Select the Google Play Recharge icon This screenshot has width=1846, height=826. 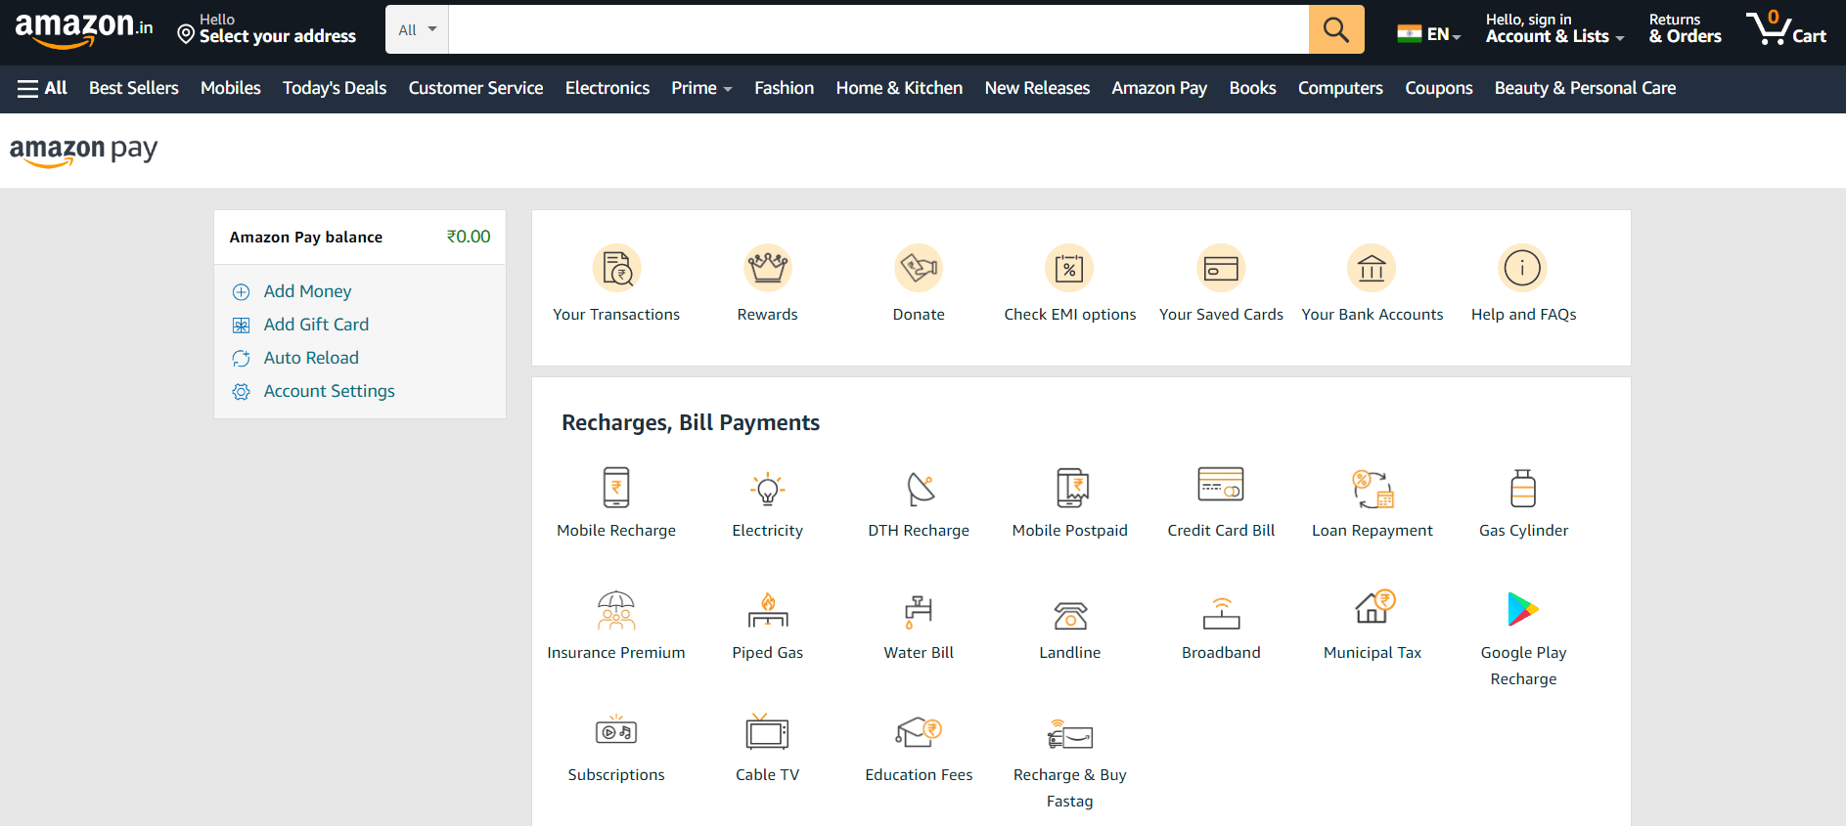click(1523, 609)
